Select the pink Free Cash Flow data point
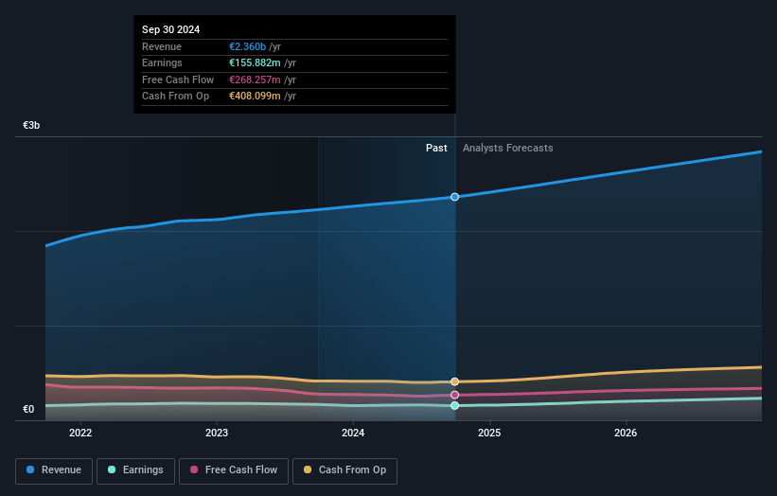 [x=454, y=395]
